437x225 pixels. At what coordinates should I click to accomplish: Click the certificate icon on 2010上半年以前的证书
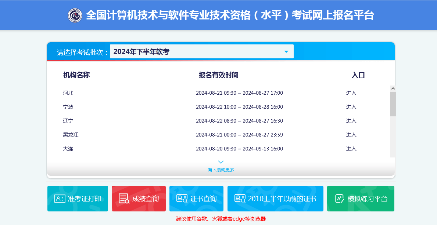point(240,199)
